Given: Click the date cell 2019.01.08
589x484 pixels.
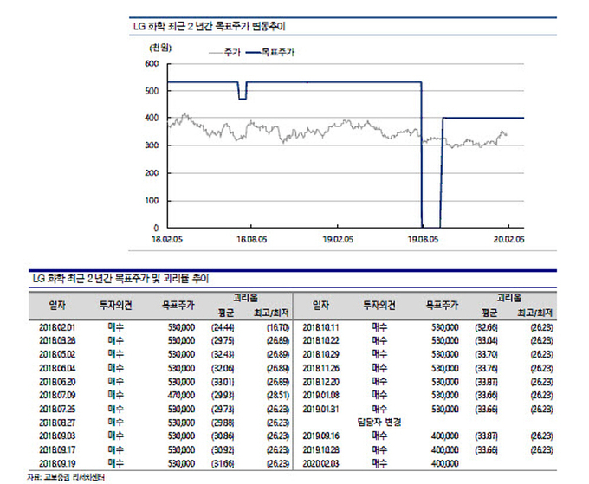Looking at the screenshot, I should click(x=320, y=395).
